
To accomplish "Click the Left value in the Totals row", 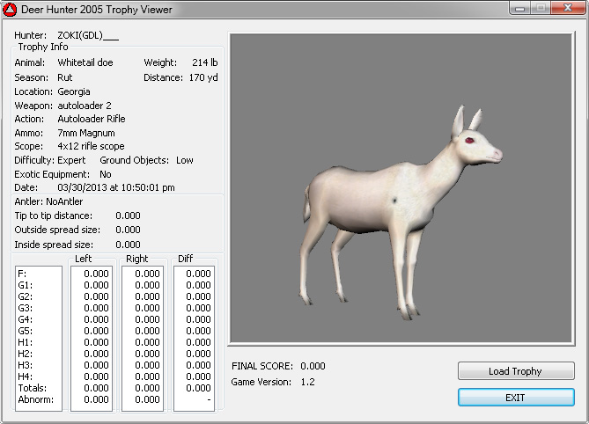I will pos(96,388).
